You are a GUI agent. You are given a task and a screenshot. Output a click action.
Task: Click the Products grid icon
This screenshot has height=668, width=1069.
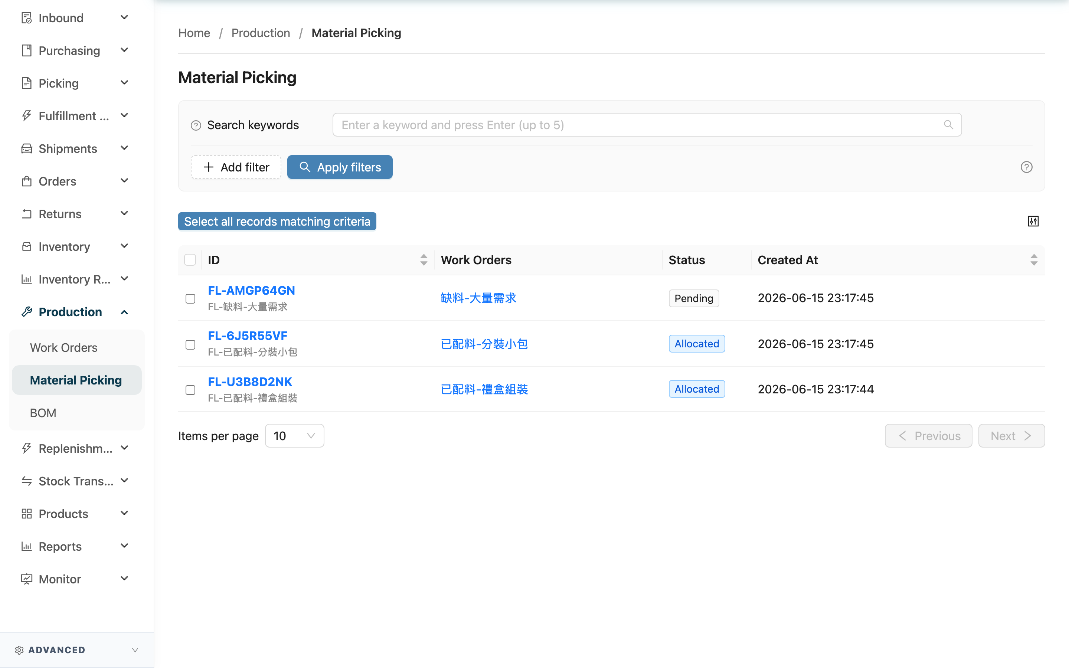26,514
